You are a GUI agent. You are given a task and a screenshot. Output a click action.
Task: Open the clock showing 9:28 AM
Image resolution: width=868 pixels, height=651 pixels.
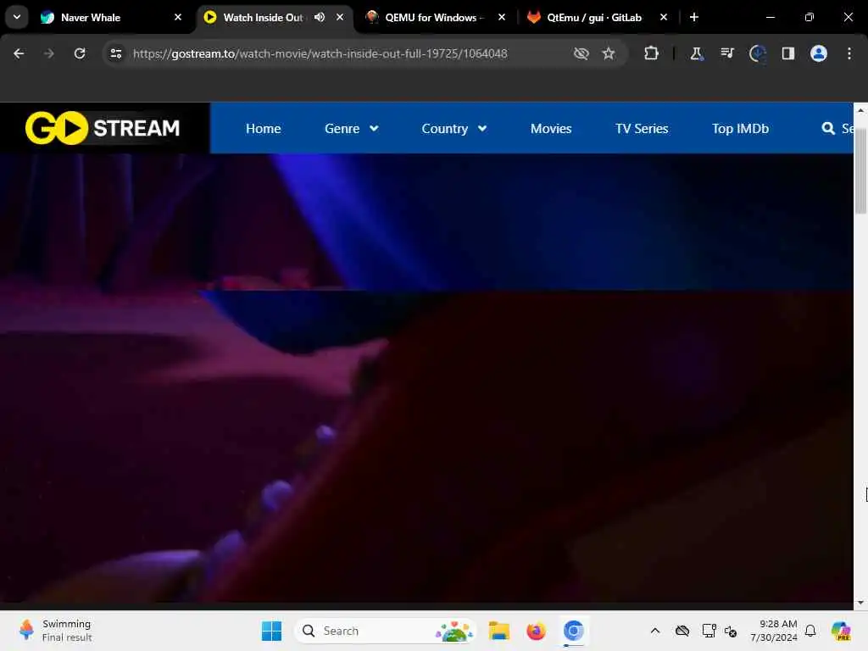tap(773, 631)
